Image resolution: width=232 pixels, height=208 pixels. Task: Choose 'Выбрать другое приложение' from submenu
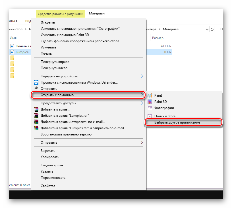(x=177, y=122)
